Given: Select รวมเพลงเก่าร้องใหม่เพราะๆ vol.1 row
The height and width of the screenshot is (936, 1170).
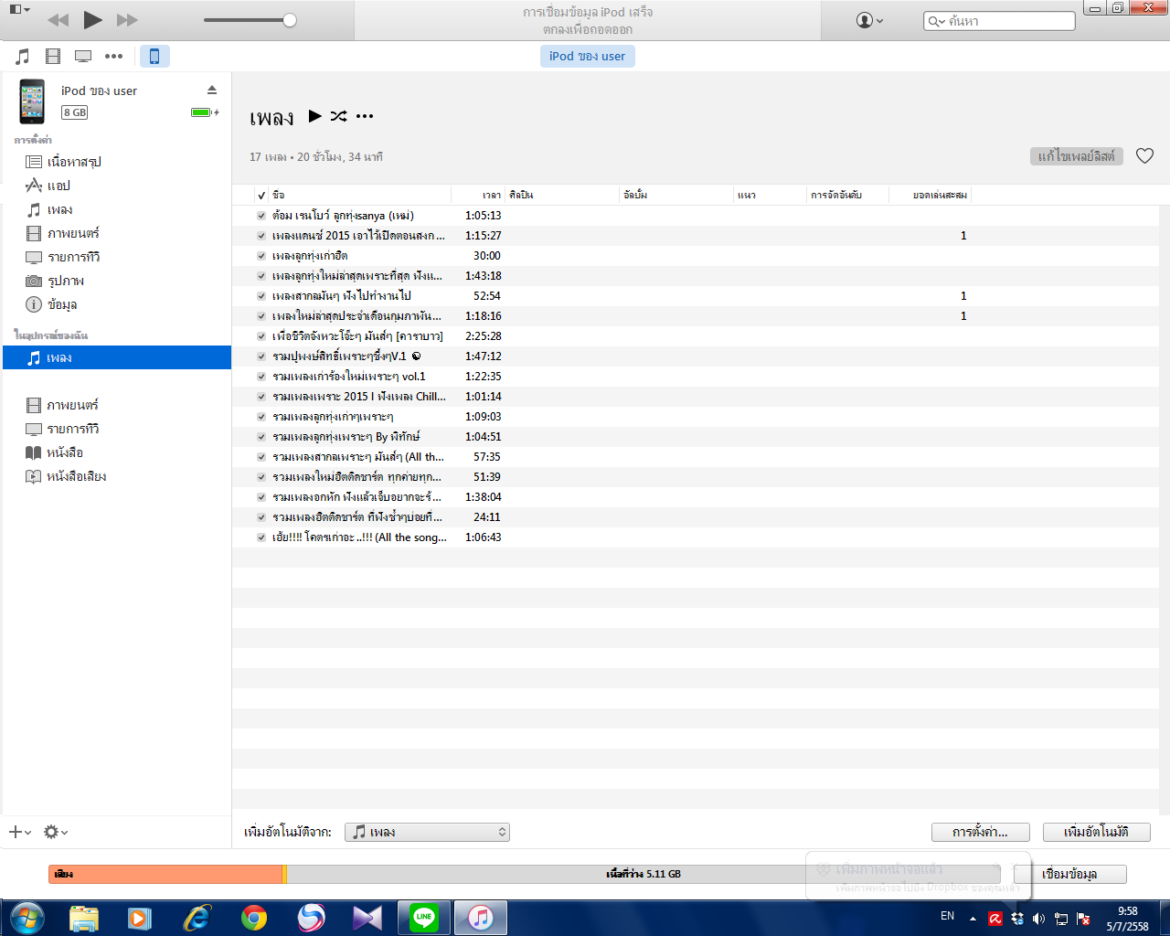Looking at the screenshot, I should click(x=695, y=377).
